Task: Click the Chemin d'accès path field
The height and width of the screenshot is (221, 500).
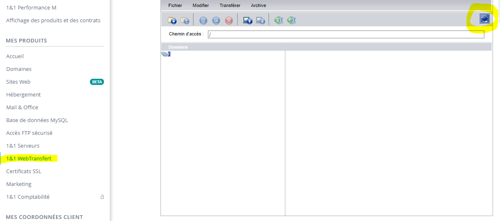Action: [346, 34]
